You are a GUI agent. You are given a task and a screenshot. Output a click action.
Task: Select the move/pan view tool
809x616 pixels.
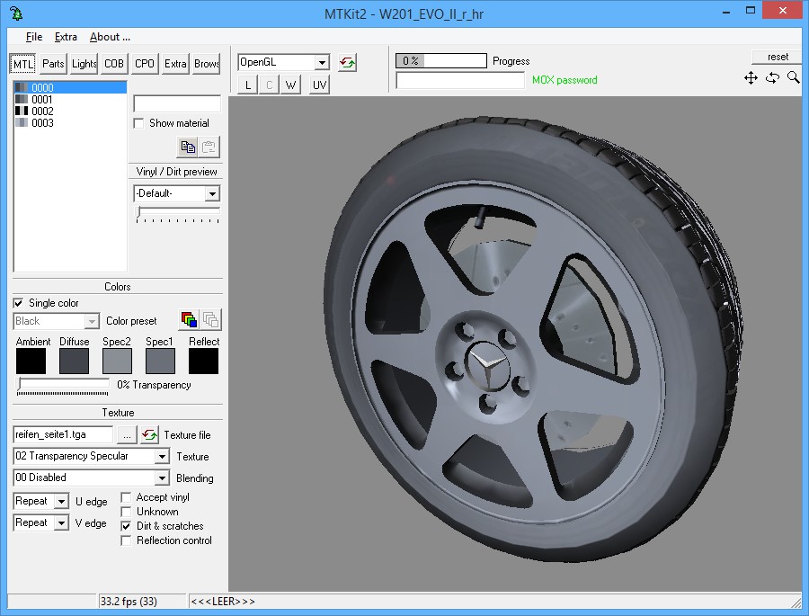pyautogui.click(x=751, y=78)
